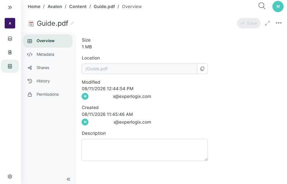Click the '1 MB' size value
The height and width of the screenshot is (184, 287).
point(87,47)
